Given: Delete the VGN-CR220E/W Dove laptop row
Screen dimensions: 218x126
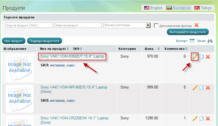Looking at the screenshot, I should coord(208,118).
